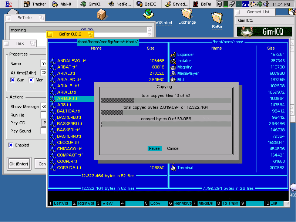Select ARBAT.ttf font icon
Screen dimensions: 296x222
click(53, 67)
